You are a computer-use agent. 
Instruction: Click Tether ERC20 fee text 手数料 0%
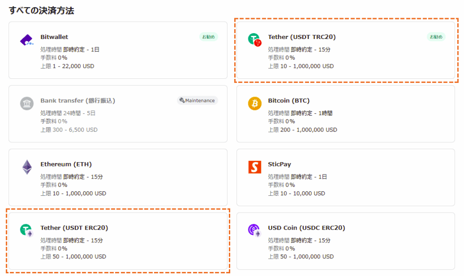coord(54,248)
